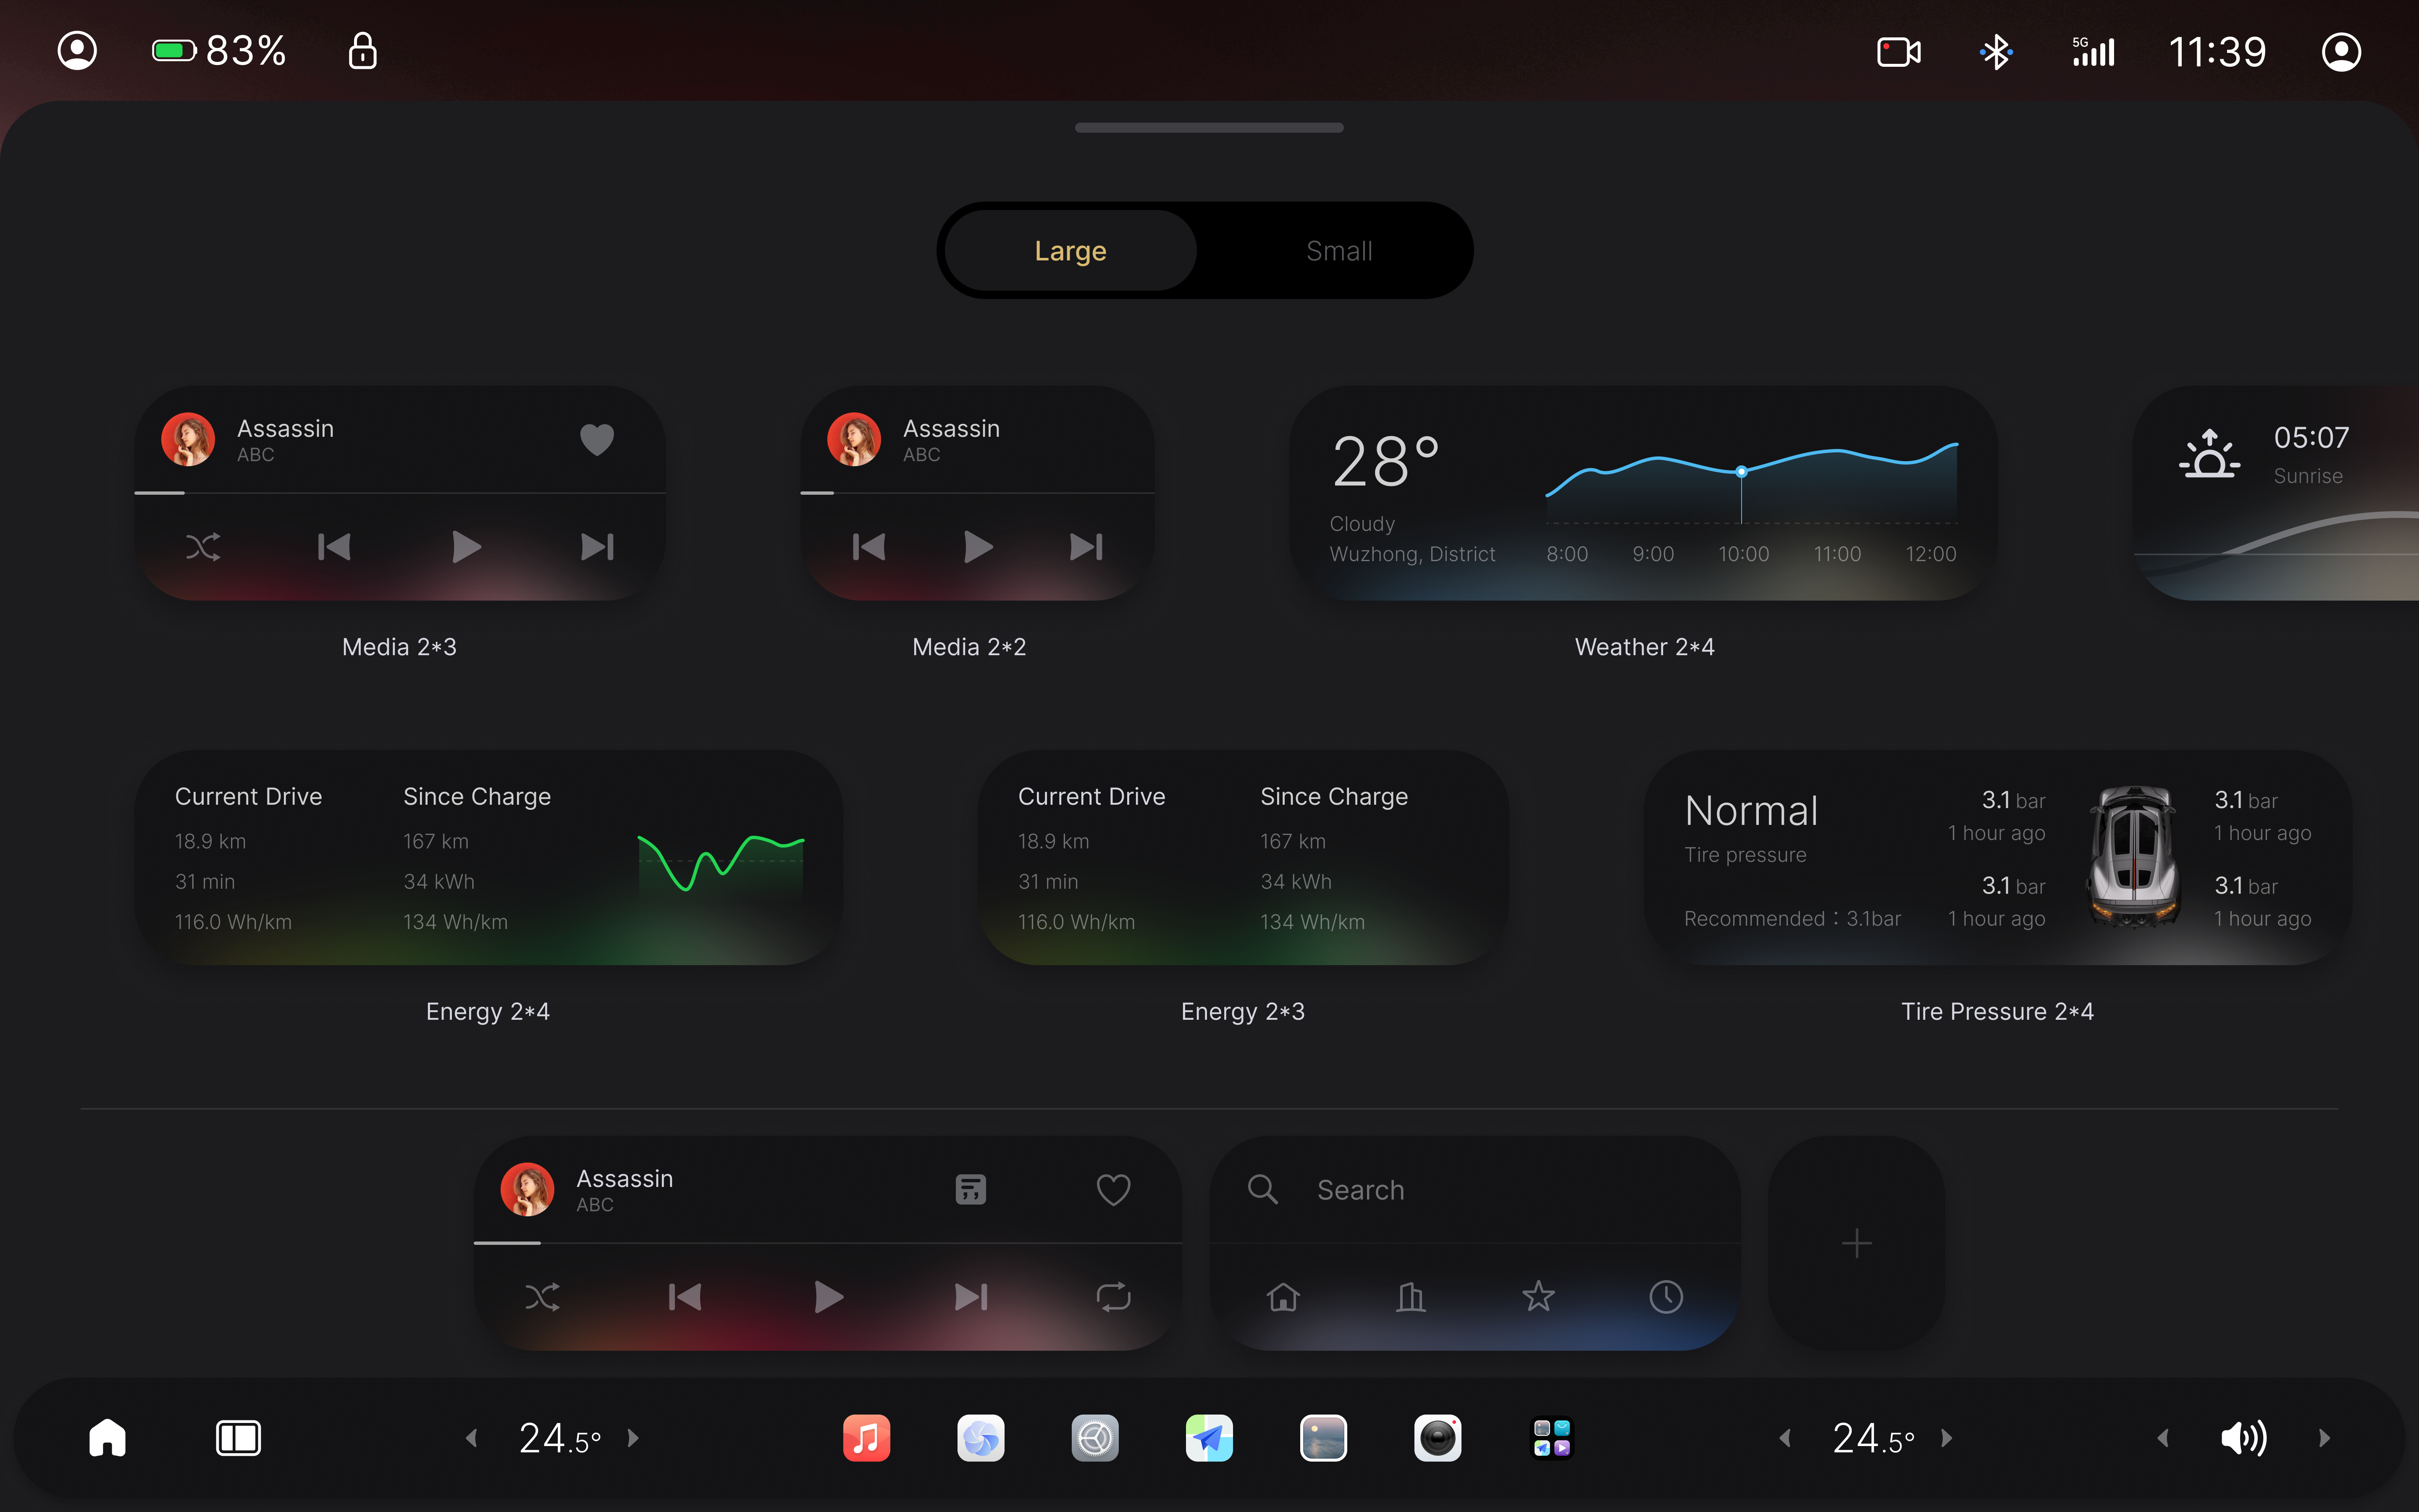The height and width of the screenshot is (1512, 2419).
Task: Tap the 28° temperature on Weather widget
Action: [1385, 461]
